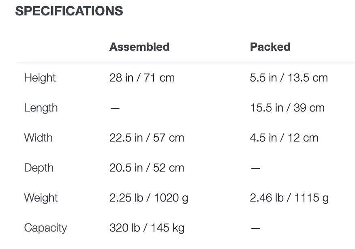Click the Weight row label

tap(41, 198)
